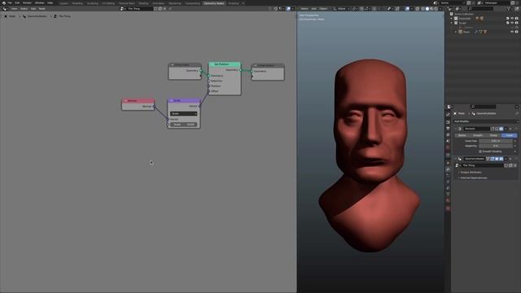The width and height of the screenshot is (521, 293).
Task: Click the Scale value field in vector node
Action: 184,125
